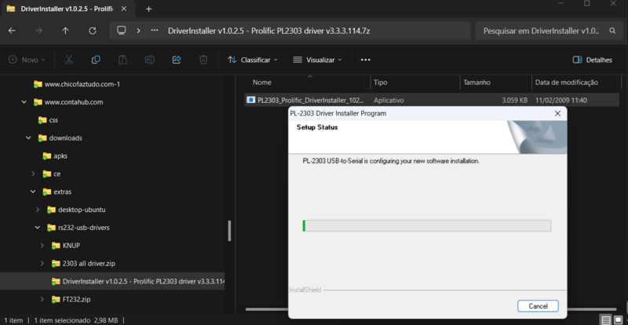The height and width of the screenshot is (325, 628).
Task: Click the Rename icon in toolbar
Action: (149, 60)
